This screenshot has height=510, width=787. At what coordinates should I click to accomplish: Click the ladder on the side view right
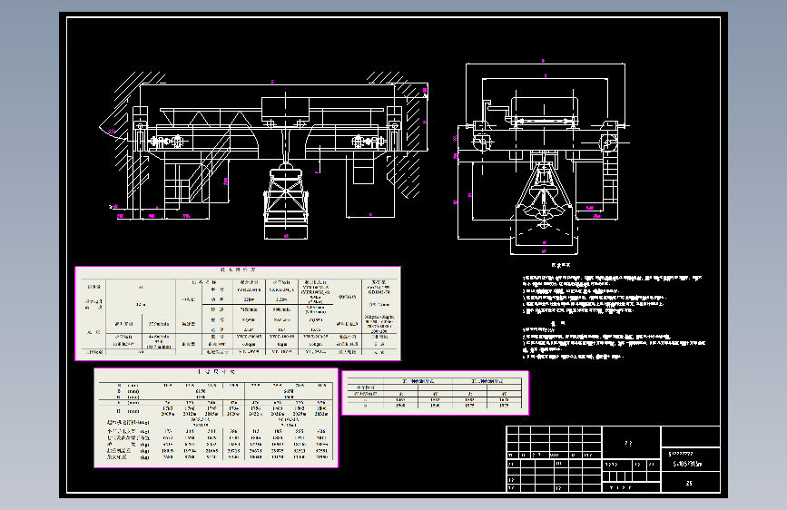[610, 174]
